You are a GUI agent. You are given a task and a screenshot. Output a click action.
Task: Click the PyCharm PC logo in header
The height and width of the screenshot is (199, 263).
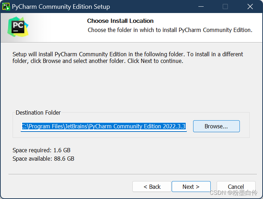(x=18, y=27)
